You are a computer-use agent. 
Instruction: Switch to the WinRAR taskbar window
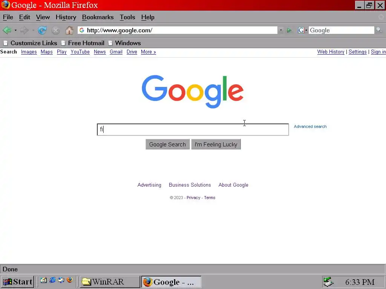click(110, 281)
